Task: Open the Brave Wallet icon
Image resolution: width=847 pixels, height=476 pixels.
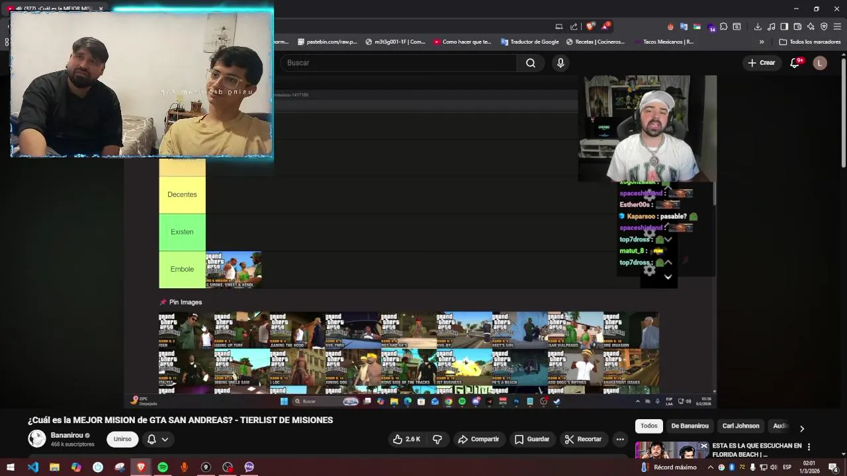Action: coord(797,26)
